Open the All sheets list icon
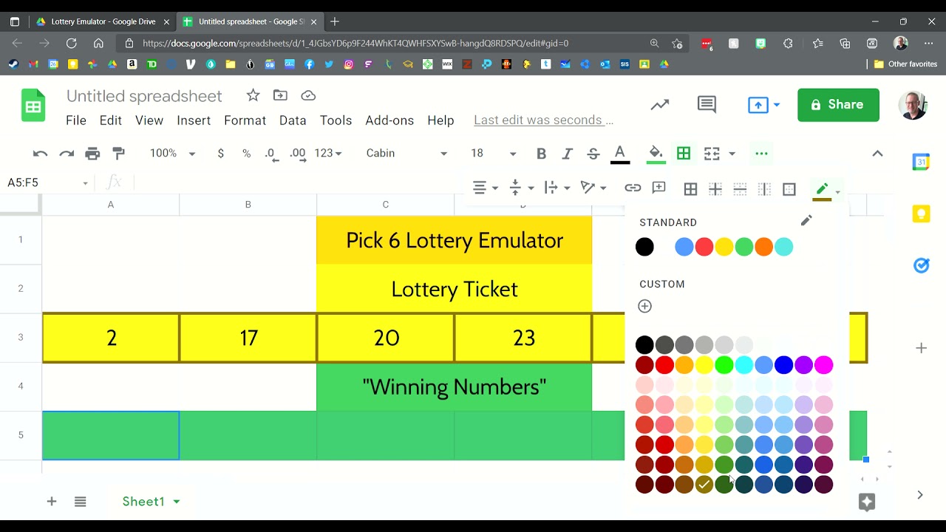This screenshot has width=946, height=532. (81, 502)
